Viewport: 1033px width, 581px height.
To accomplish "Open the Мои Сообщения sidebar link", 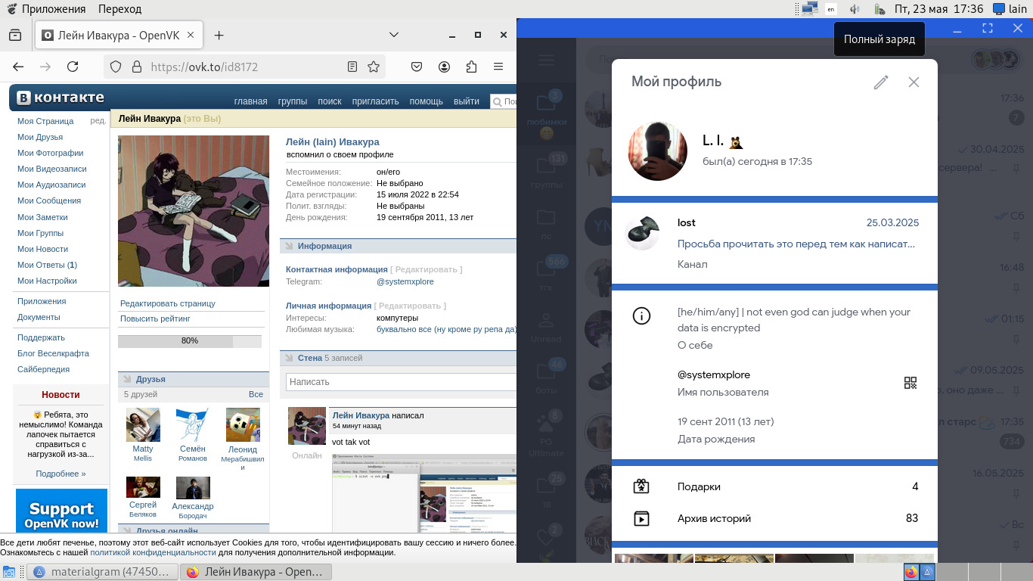I will point(49,200).
